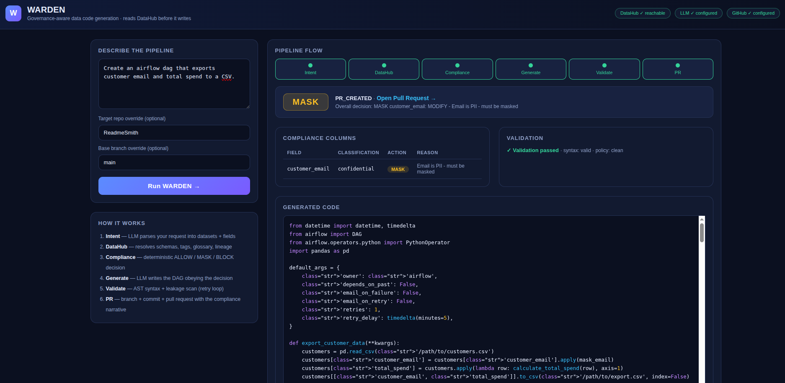This screenshot has height=383, width=785.
Task: Click the Target repo override field
Action: 174,132
